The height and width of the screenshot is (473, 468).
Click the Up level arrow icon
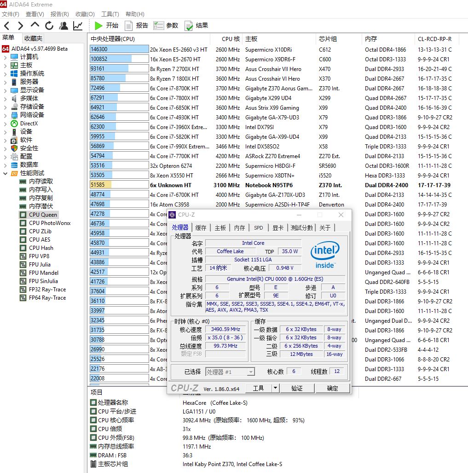point(35,25)
